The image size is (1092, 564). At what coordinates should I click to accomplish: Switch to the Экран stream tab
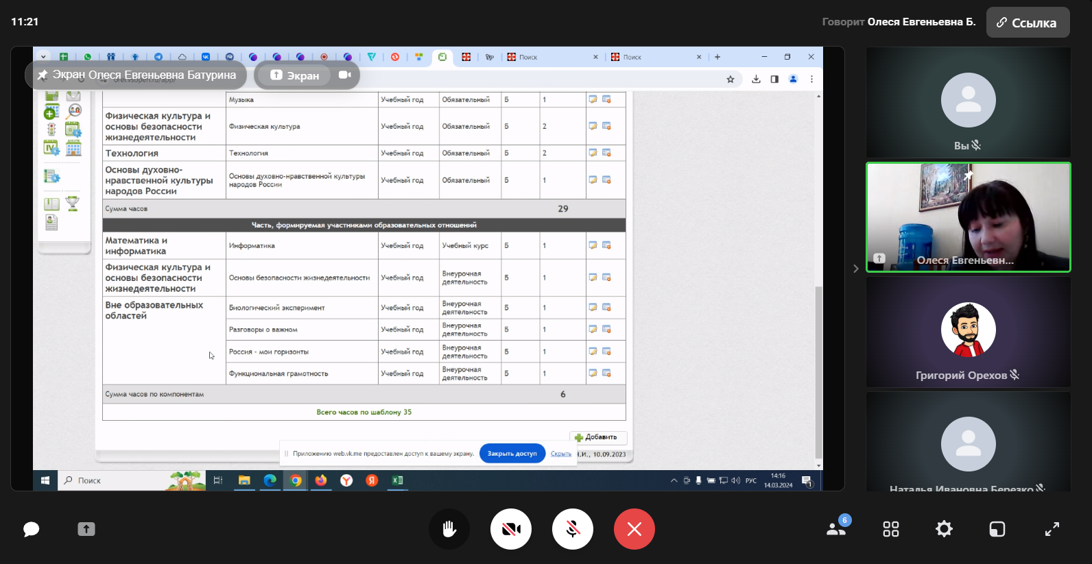[295, 75]
